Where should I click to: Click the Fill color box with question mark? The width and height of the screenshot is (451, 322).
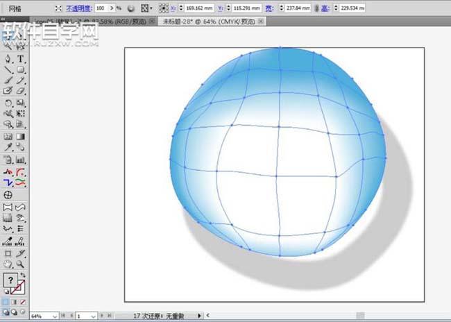[x=10, y=279]
